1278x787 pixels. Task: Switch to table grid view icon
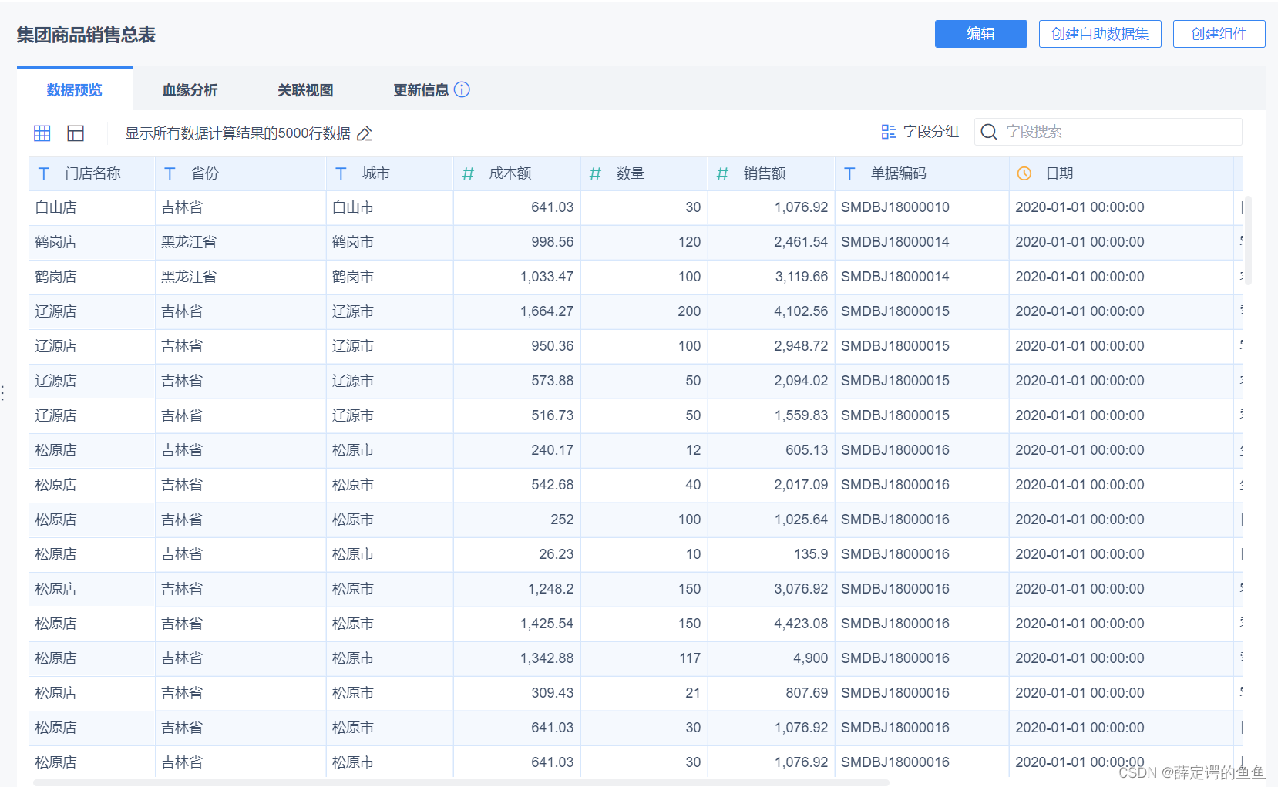42,133
